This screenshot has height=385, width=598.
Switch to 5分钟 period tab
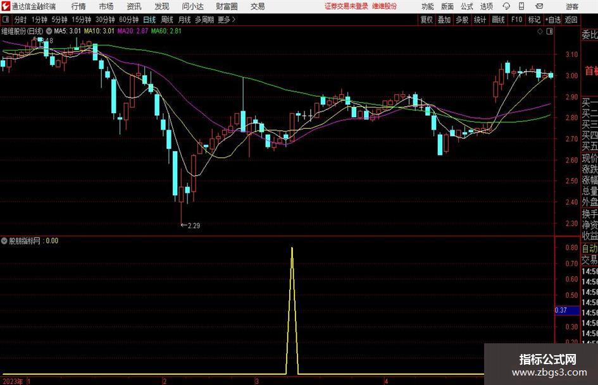tap(59, 20)
